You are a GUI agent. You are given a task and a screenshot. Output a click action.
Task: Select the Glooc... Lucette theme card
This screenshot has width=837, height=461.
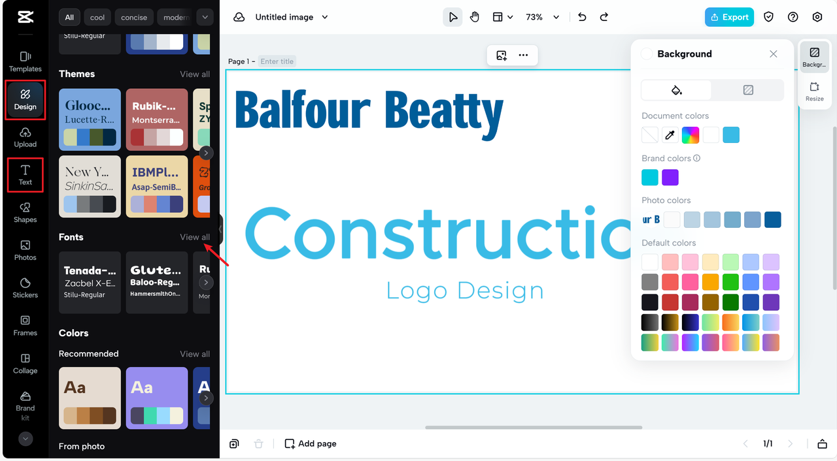(90, 119)
